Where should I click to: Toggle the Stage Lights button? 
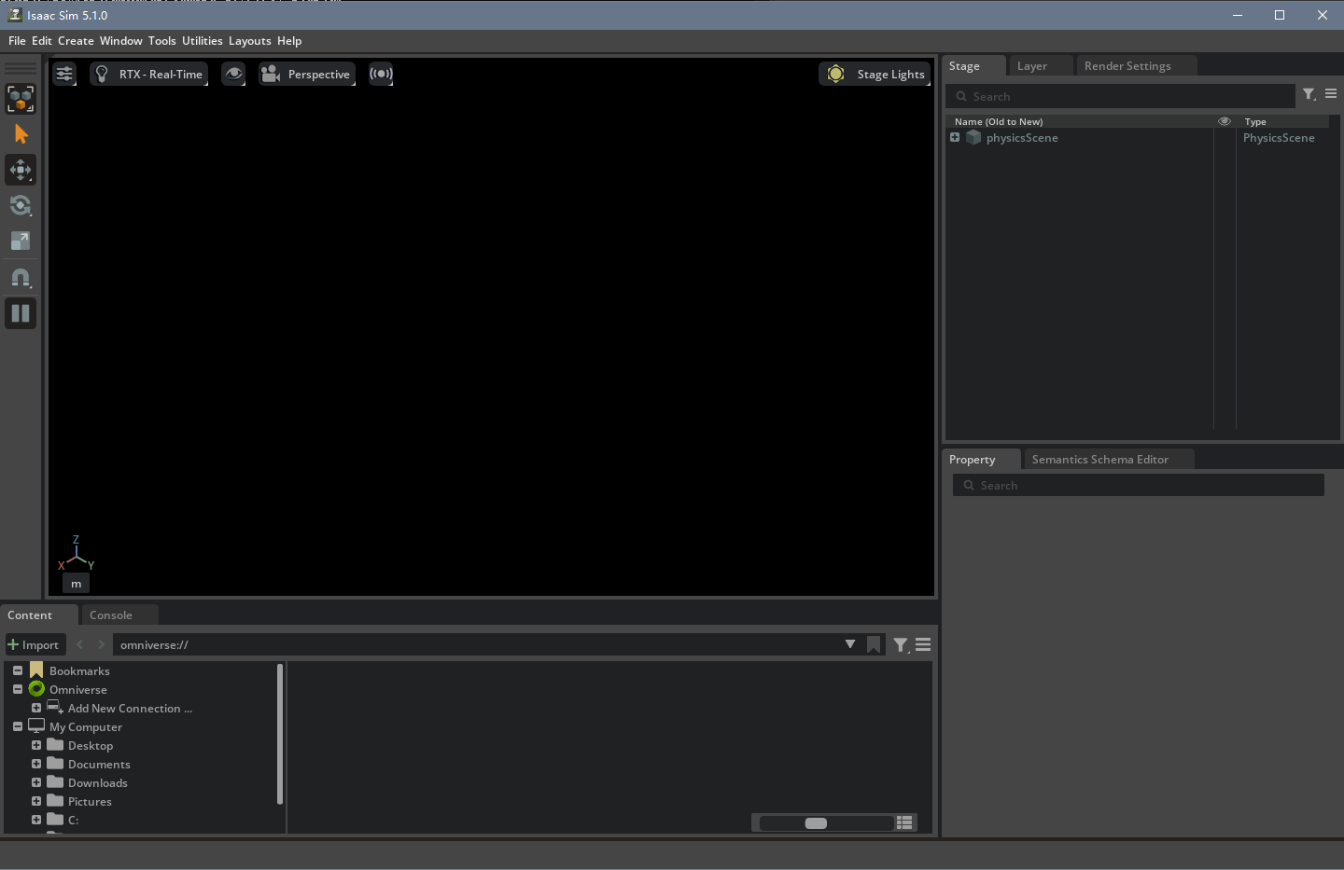(x=875, y=74)
